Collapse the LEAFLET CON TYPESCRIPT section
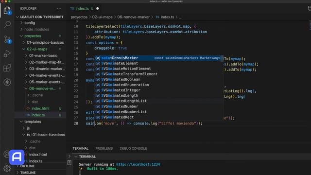 [x=40, y=17]
